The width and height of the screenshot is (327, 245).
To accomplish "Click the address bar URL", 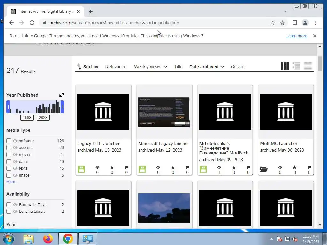I will coord(114,23).
